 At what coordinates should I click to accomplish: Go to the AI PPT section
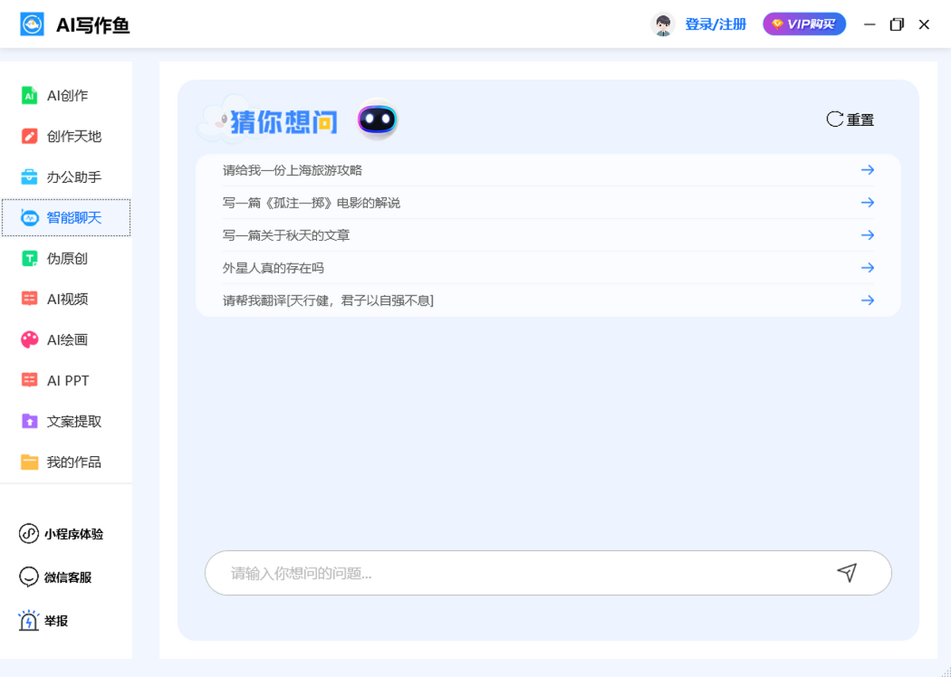tap(67, 381)
